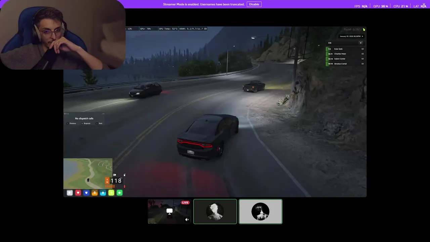Click the speedometer reading 118
This screenshot has width=430, height=242.
click(116, 181)
